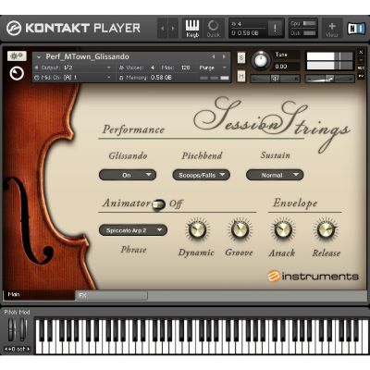Click the panic exclamation mark button
The width and height of the screenshot is (370, 370).
tap(275, 29)
